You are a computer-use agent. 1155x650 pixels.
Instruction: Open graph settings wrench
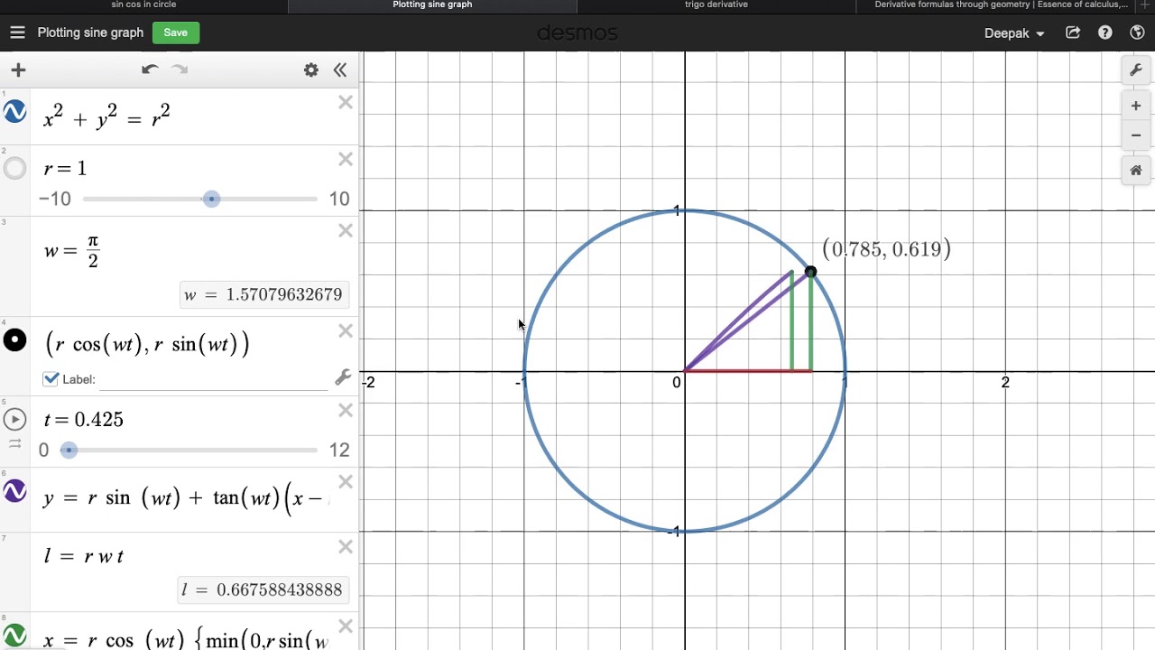(1136, 70)
